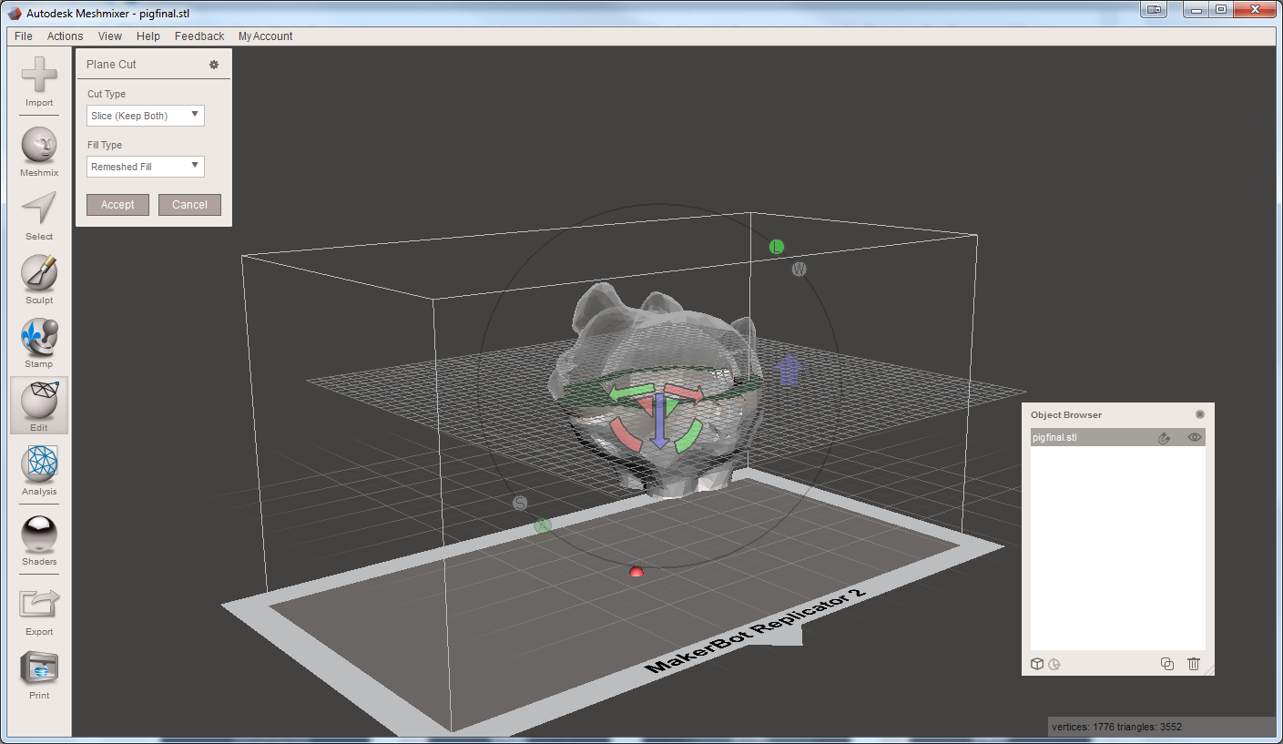This screenshot has height=744, width=1283.
Task: Duplicate object in Object Browser
Action: [1167, 664]
